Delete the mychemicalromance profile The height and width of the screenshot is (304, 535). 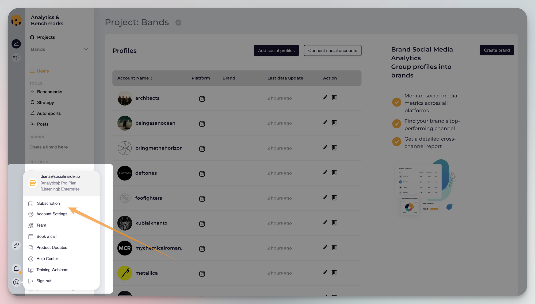pos(334,247)
